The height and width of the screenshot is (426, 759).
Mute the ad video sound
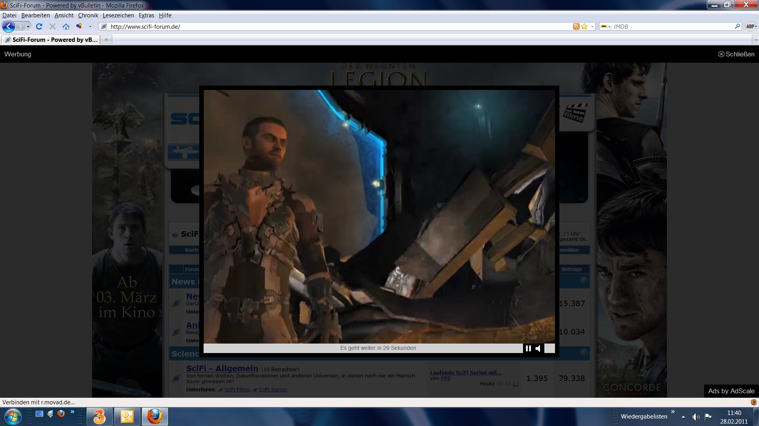(x=538, y=348)
